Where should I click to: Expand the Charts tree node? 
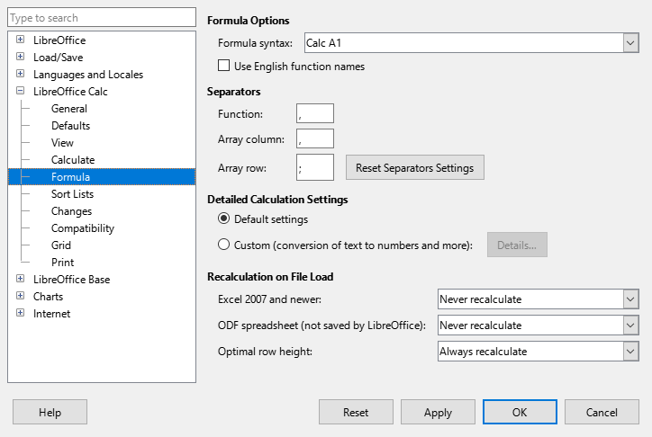point(21,297)
